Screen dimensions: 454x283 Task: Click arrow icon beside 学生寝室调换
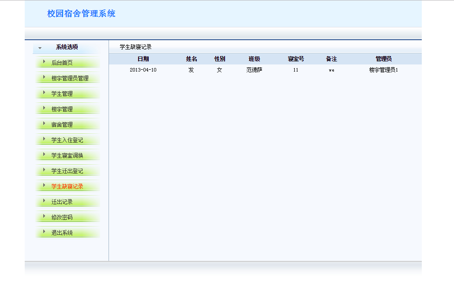pyautogui.click(x=44, y=155)
